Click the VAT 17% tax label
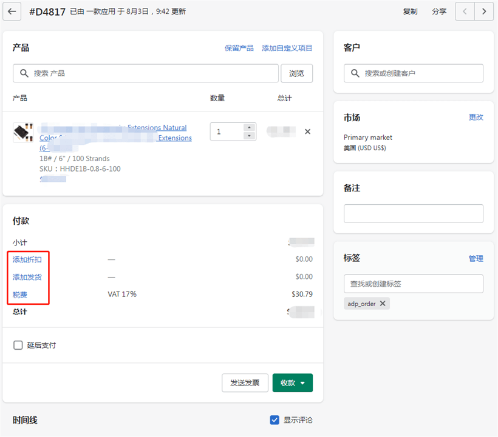The image size is (498, 437). tap(122, 294)
